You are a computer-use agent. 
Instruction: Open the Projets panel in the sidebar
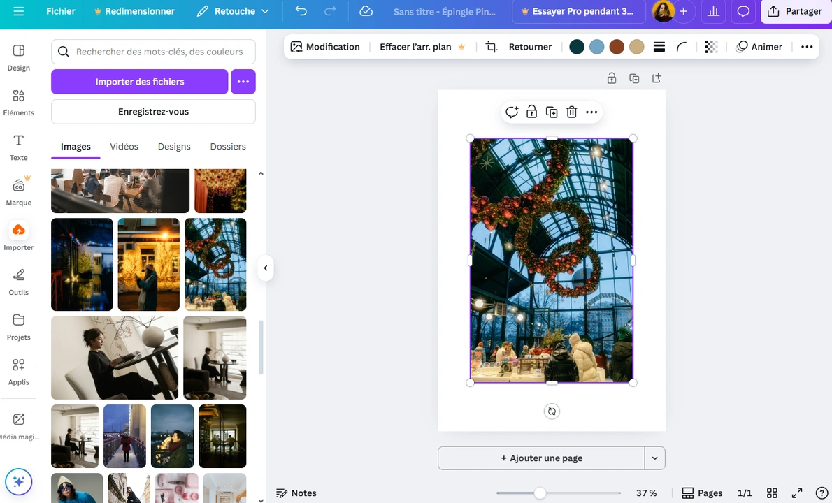[18, 326]
